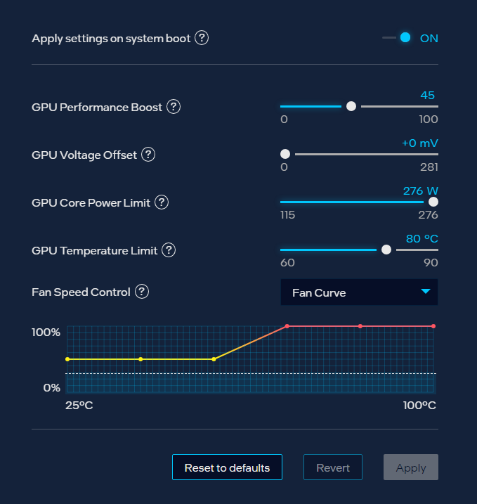Show help for GPU Voltage Offset
The image size is (477, 504).
148,155
